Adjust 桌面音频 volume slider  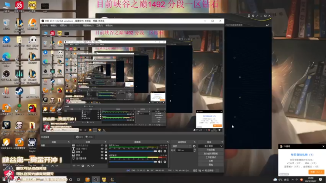(x=133, y=161)
